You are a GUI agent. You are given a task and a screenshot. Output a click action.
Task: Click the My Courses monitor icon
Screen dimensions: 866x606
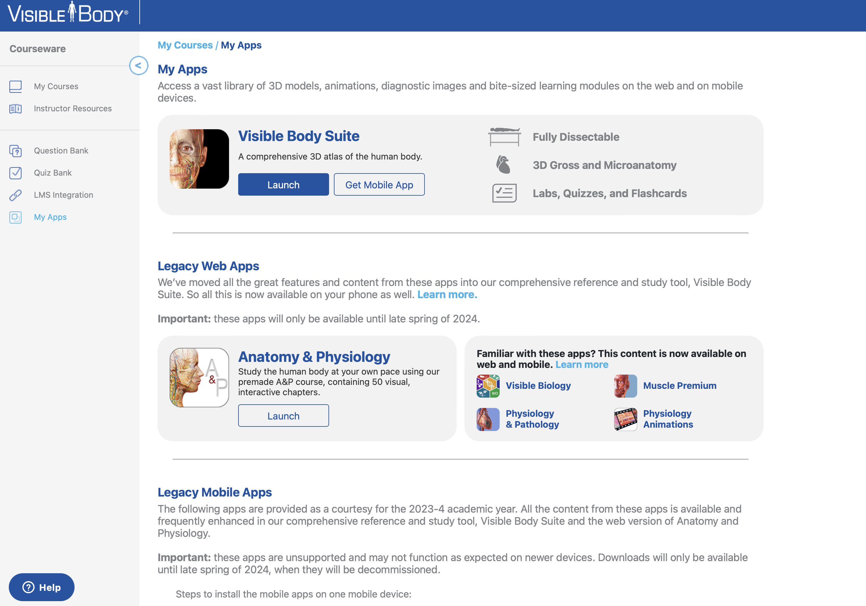15,86
